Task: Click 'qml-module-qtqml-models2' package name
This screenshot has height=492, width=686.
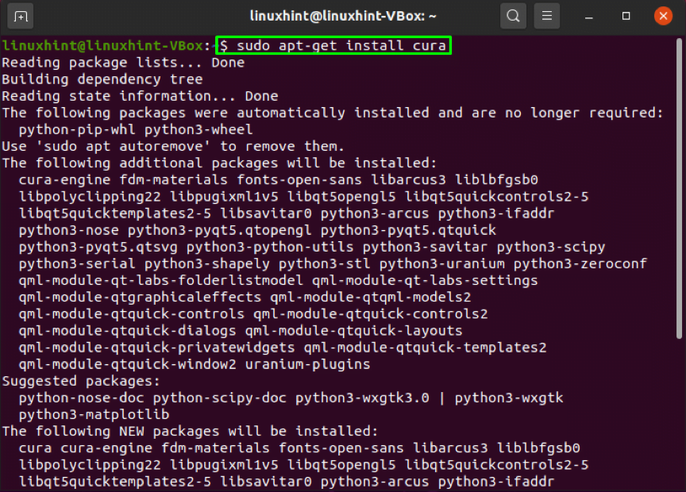Action: click(371, 298)
